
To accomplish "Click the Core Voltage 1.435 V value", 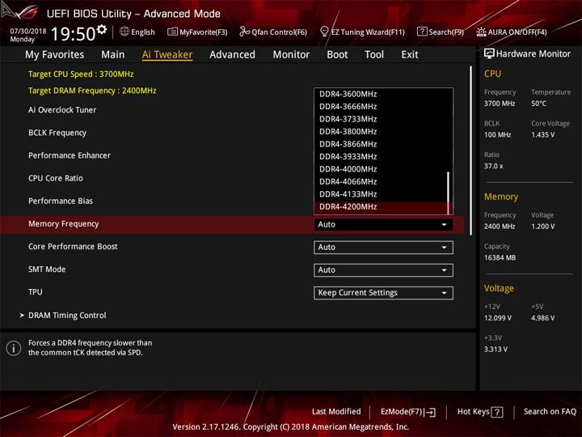I will 542,135.
